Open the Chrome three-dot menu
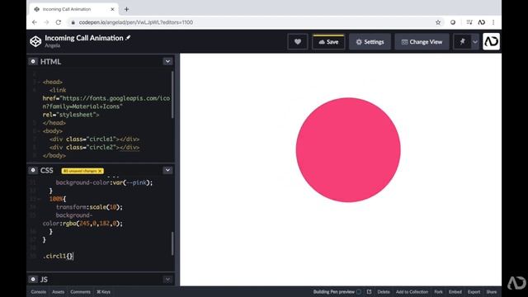 click(493, 22)
